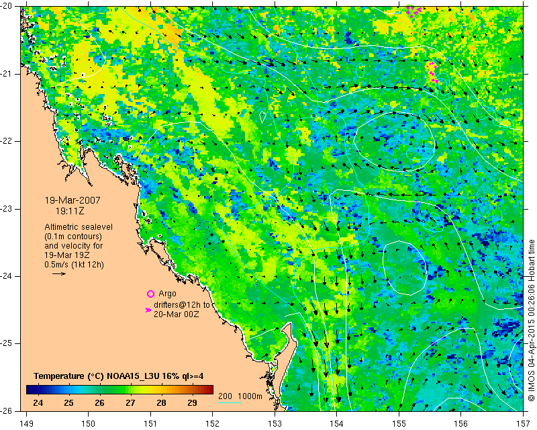
Task: Click the '152' longitude axis label
Action: (213, 423)
